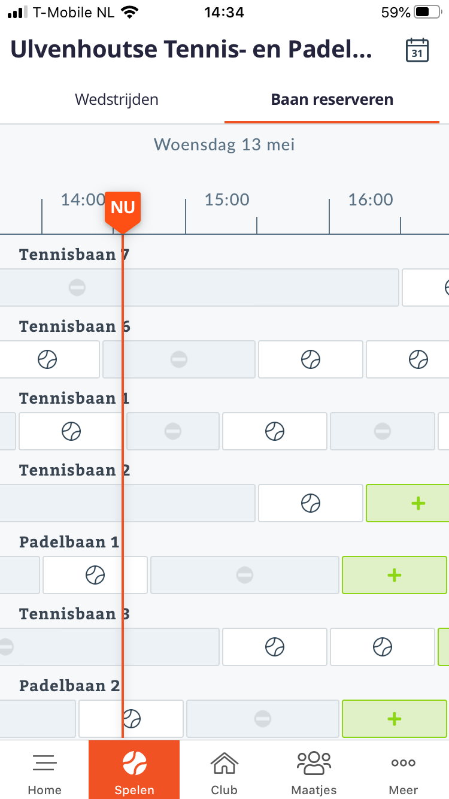449x799 pixels.
Task: Reserve the green plus slot on Padelbaan 1
Action: (x=395, y=575)
